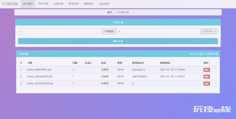Click the 确认生成 button
This screenshot has width=236, height=119.
pyautogui.click(x=118, y=41)
